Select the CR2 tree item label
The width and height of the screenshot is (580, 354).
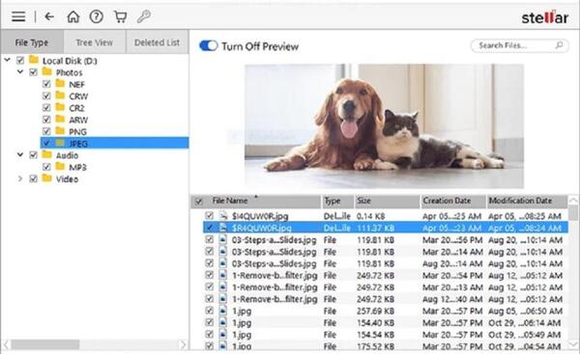coord(77,108)
